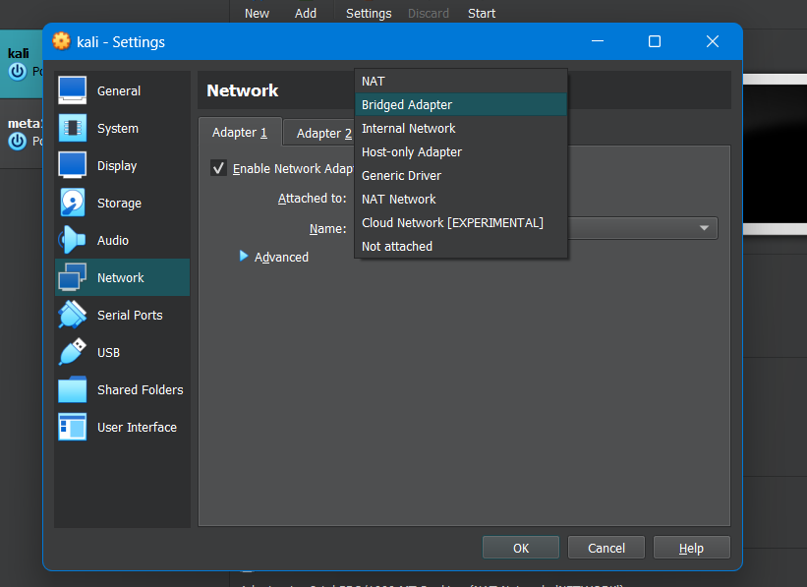Toggle the Enable Network Adapter checkbox
Viewport: 807px width, 587px height.
click(x=219, y=168)
